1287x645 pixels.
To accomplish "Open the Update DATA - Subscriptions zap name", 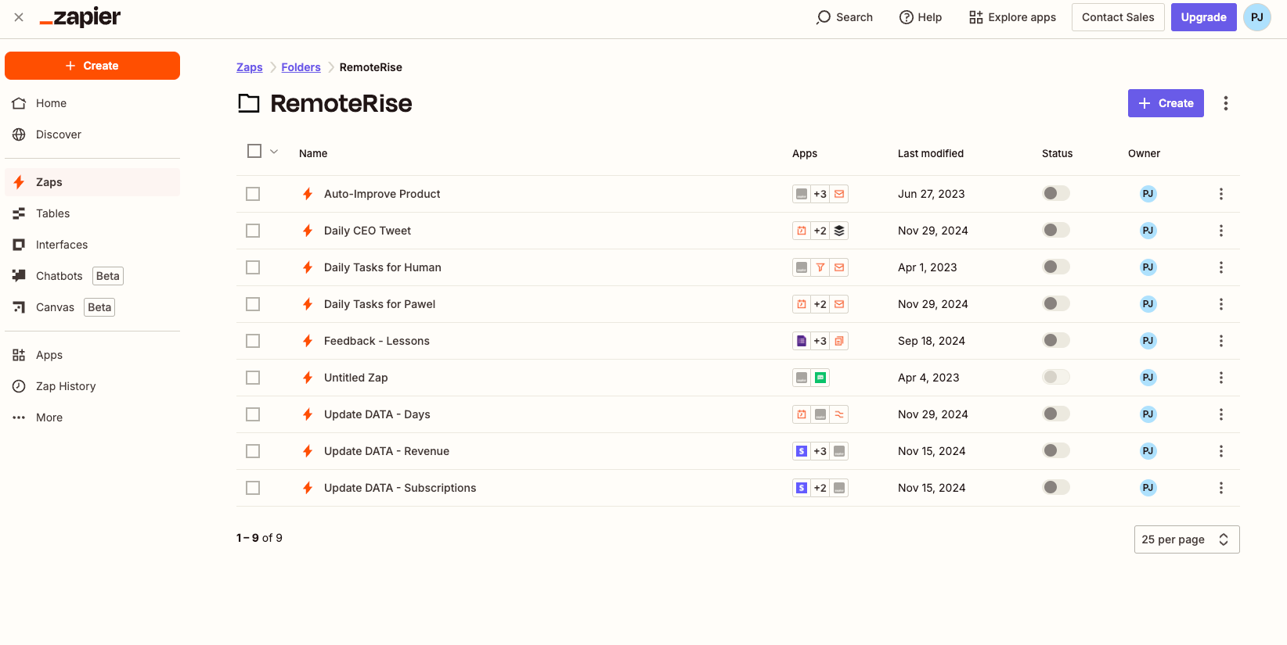I will click(x=400, y=488).
